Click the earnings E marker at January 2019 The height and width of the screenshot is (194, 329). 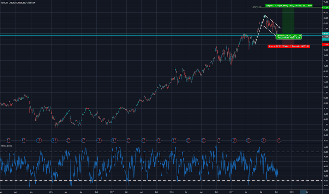click(235, 140)
